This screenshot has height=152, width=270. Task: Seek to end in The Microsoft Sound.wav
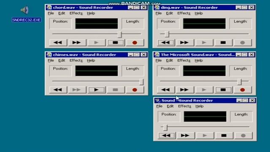[x=185, y=90]
